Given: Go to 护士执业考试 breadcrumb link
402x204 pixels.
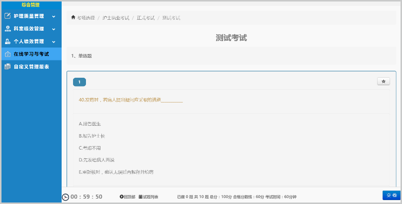Looking at the screenshot, I should 115,18.
